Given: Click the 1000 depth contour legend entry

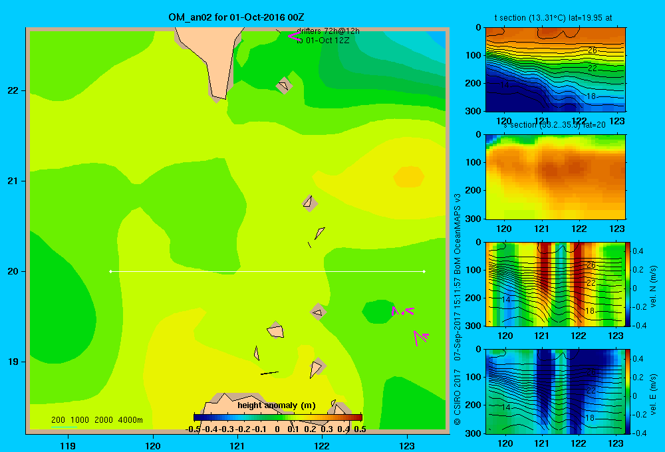Looking at the screenshot, I should click(80, 420).
